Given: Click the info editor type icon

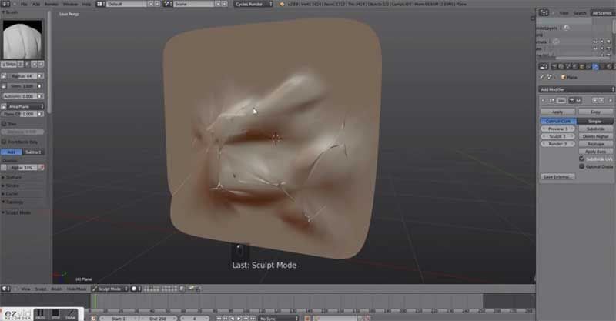Looking at the screenshot, I should [6, 4].
